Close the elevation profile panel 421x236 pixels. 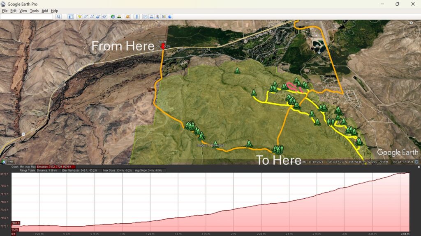tap(419, 167)
